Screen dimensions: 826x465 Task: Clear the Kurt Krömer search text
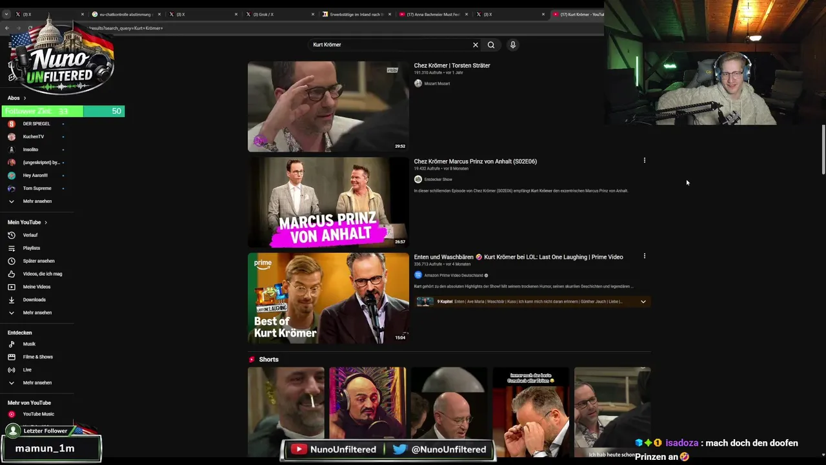click(x=476, y=45)
